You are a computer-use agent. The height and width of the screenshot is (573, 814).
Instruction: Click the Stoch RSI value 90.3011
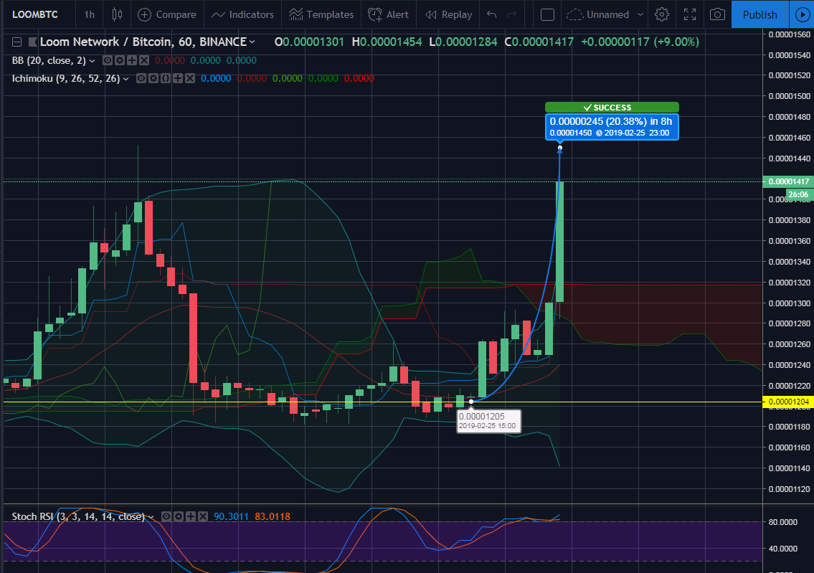point(231,516)
